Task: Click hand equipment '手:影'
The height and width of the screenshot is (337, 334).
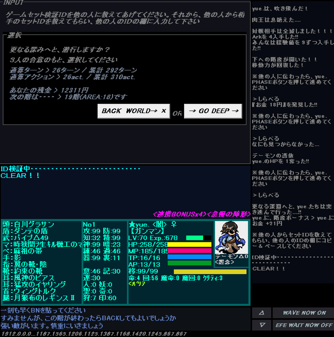Action: pyautogui.click(x=12, y=258)
